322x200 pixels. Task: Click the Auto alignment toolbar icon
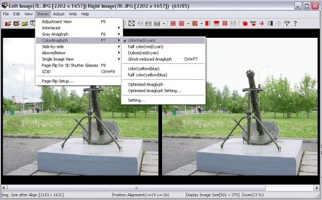point(253,23)
